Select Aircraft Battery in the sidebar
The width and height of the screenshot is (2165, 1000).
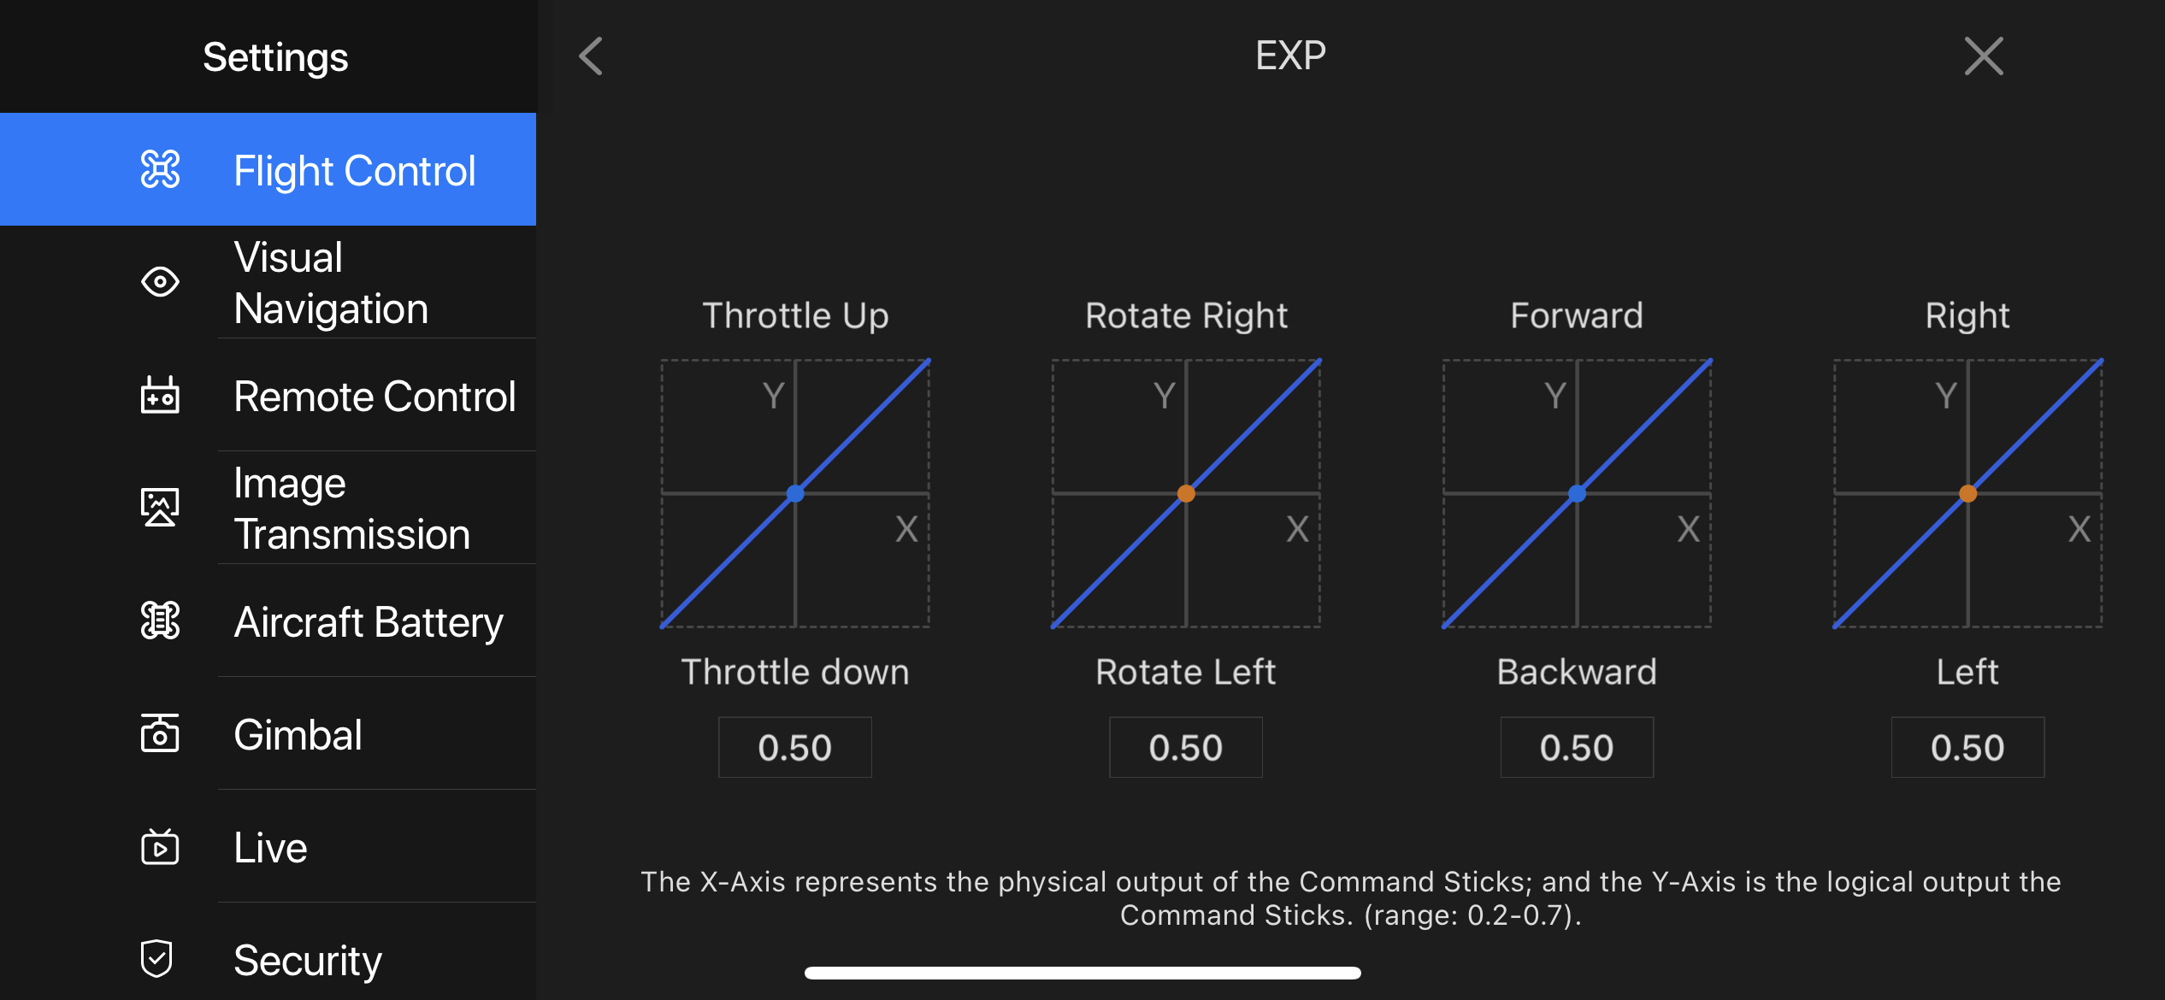click(268, 621)
